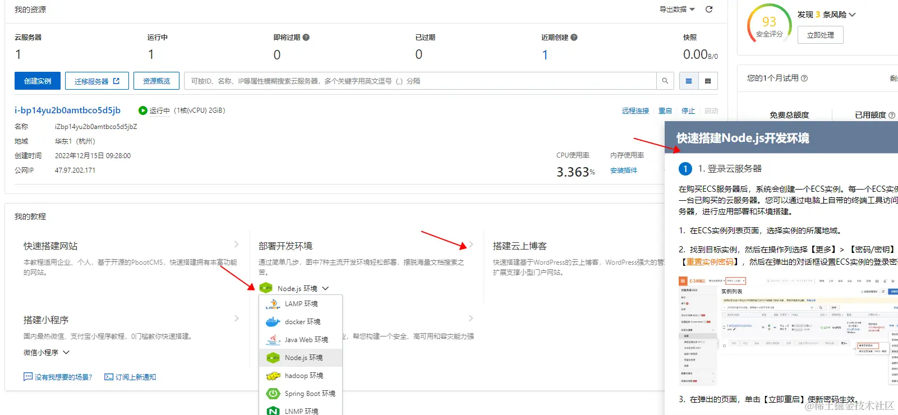Open the 迁移服务器 external link button
Screen dimensions: 898x415
[x=97, y=81]
